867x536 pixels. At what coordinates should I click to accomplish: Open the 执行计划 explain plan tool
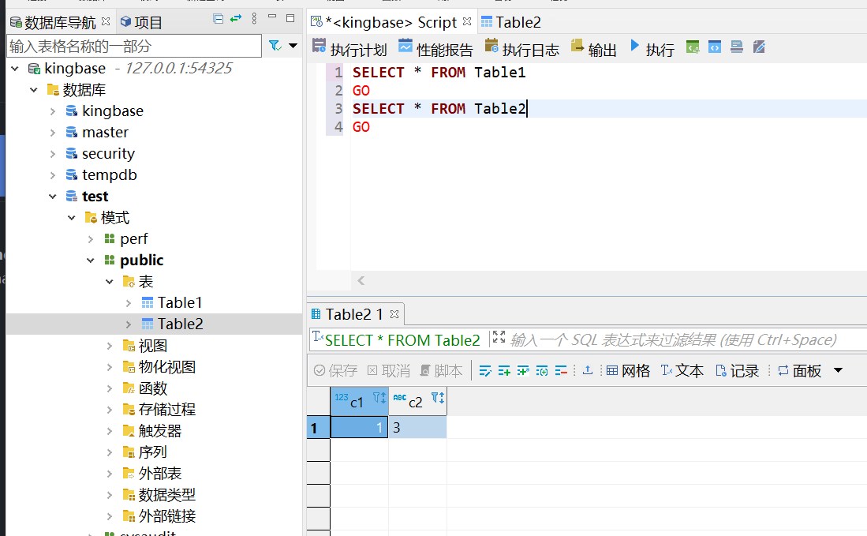tap(349, 49)
